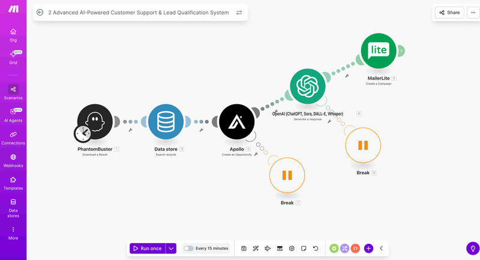480x260 pixels.
Task: Expand the More sidebar menu
Action: [13, 234]
